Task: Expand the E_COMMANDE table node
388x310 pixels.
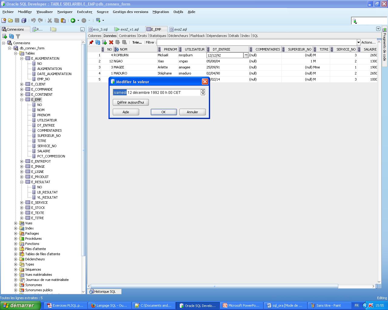Action: click(22, 89)
